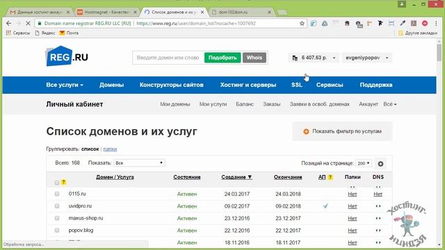Open Баланс link

245,104
